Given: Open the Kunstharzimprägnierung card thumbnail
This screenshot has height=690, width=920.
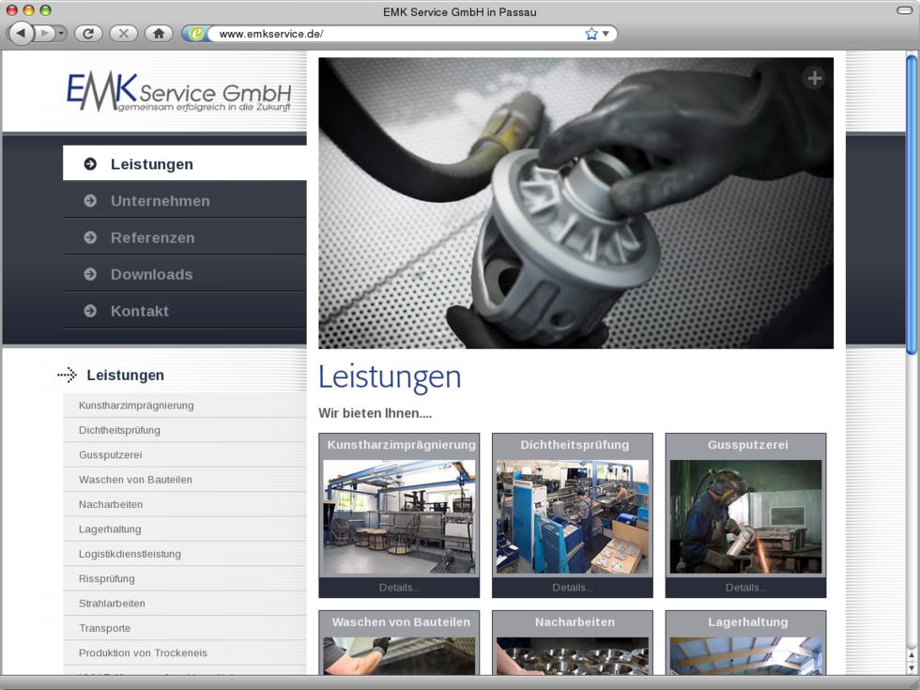Looking at the screenshot, I should pos(399,516).
